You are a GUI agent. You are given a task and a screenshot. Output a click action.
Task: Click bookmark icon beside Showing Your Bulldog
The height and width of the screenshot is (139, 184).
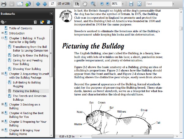[10, 69]
